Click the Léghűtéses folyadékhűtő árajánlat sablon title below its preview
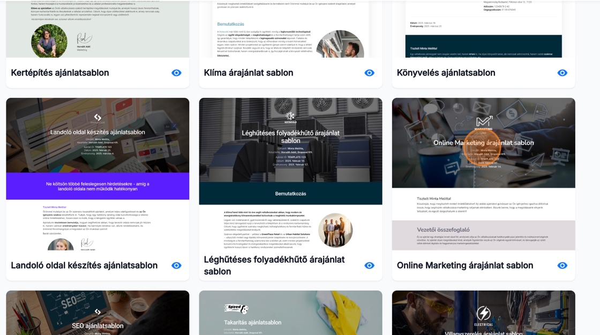This screenshot has height=335, width=600. 274,265
